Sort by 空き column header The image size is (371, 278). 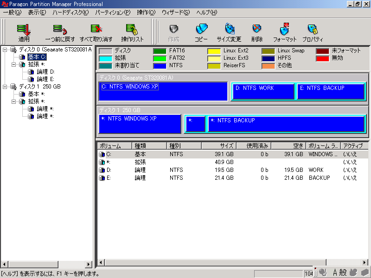tap(288, 146)
